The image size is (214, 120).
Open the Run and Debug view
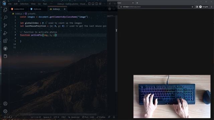pyautogui.click(x=5, y=33)
